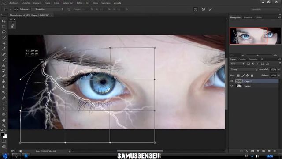The width and height of the screenshot is (282, 159).
Task: Open the Ventana menu
Action: click(106, 3)
